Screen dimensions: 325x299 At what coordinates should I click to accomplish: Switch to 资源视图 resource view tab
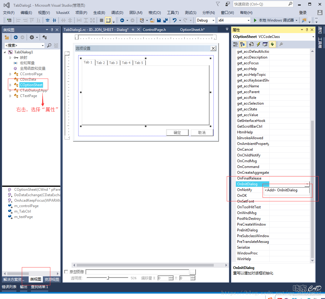point(52,280)
